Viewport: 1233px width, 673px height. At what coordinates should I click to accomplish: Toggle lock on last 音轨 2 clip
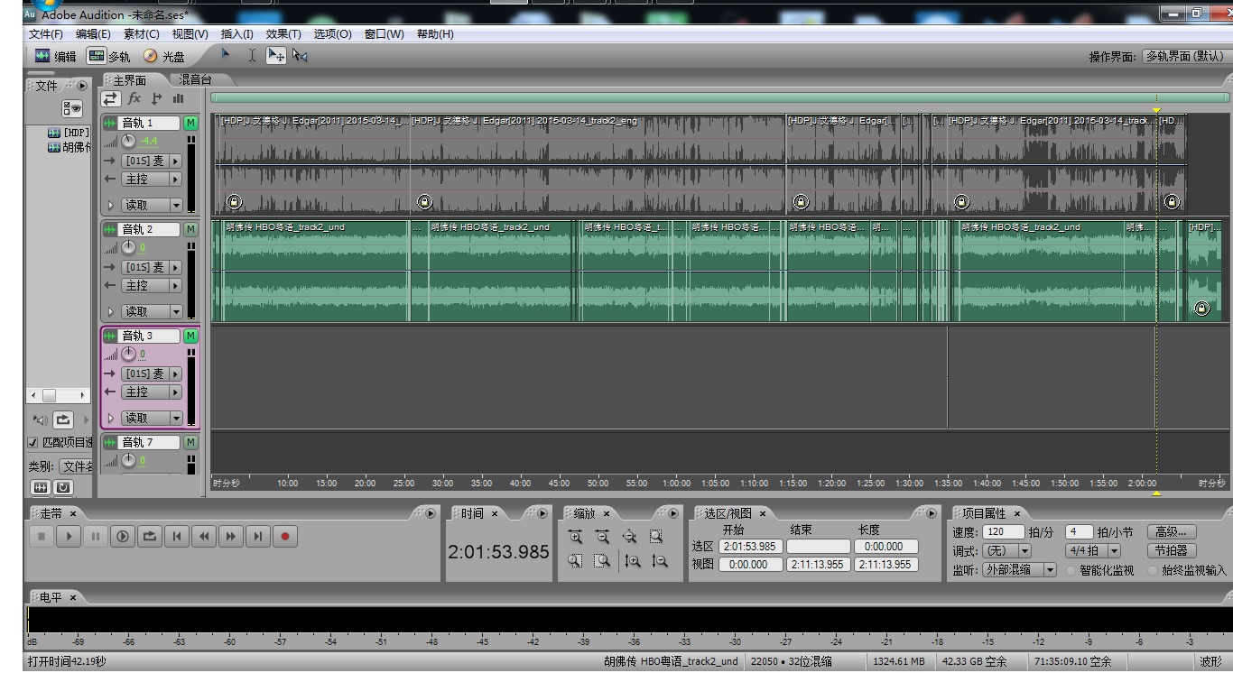1201,309
